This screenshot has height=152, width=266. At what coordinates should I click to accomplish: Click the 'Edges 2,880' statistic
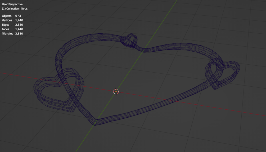point(12,25)
